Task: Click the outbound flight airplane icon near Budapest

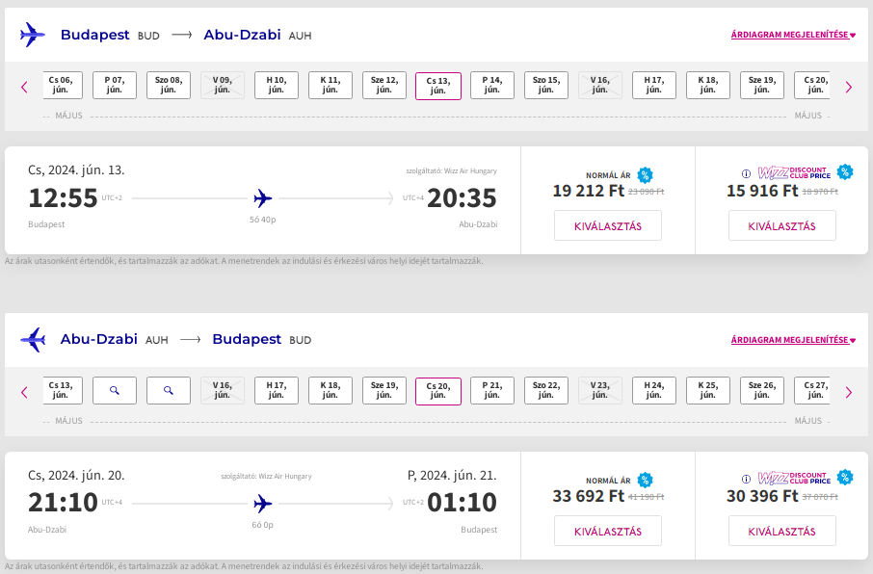Action: tap(33, 35)
